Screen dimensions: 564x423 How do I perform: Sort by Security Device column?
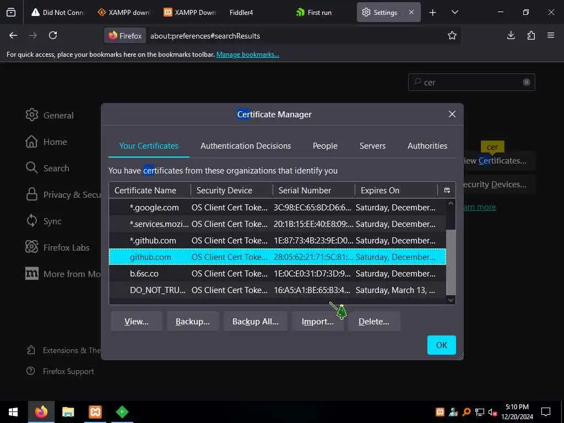click(232, 190)
